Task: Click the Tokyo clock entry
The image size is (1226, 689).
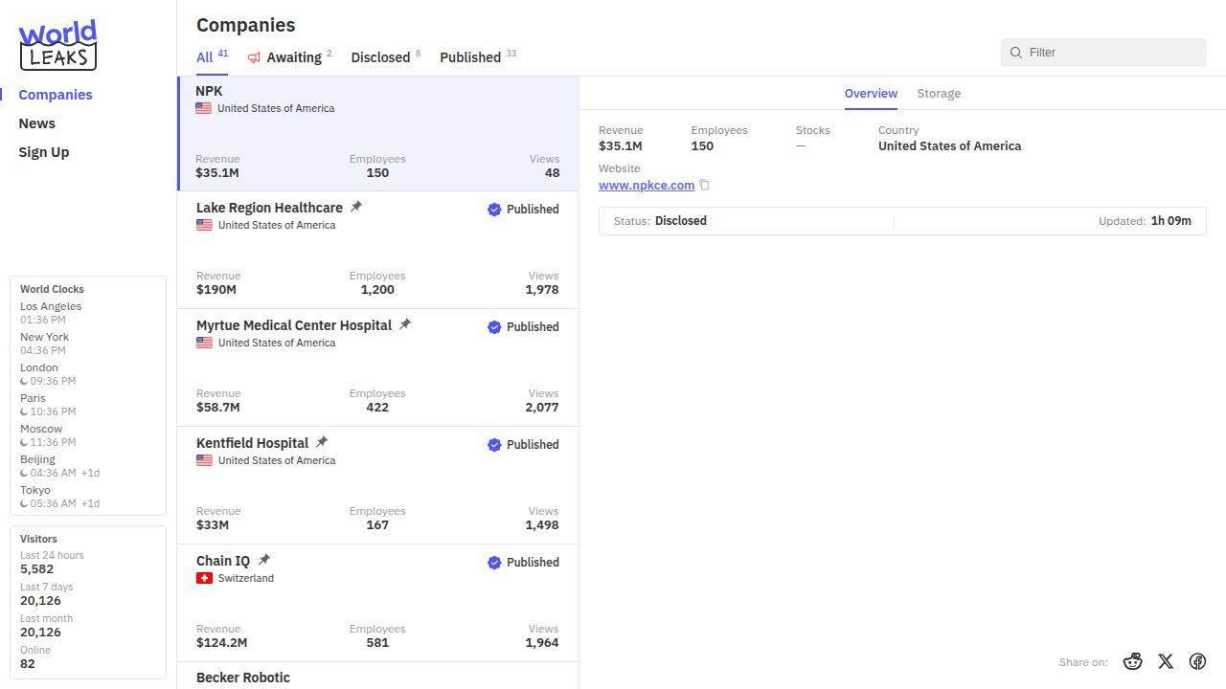Action: pos(60,497)
